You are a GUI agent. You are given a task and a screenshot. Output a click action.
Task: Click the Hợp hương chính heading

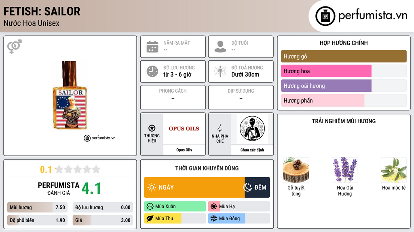coord(344,43)
